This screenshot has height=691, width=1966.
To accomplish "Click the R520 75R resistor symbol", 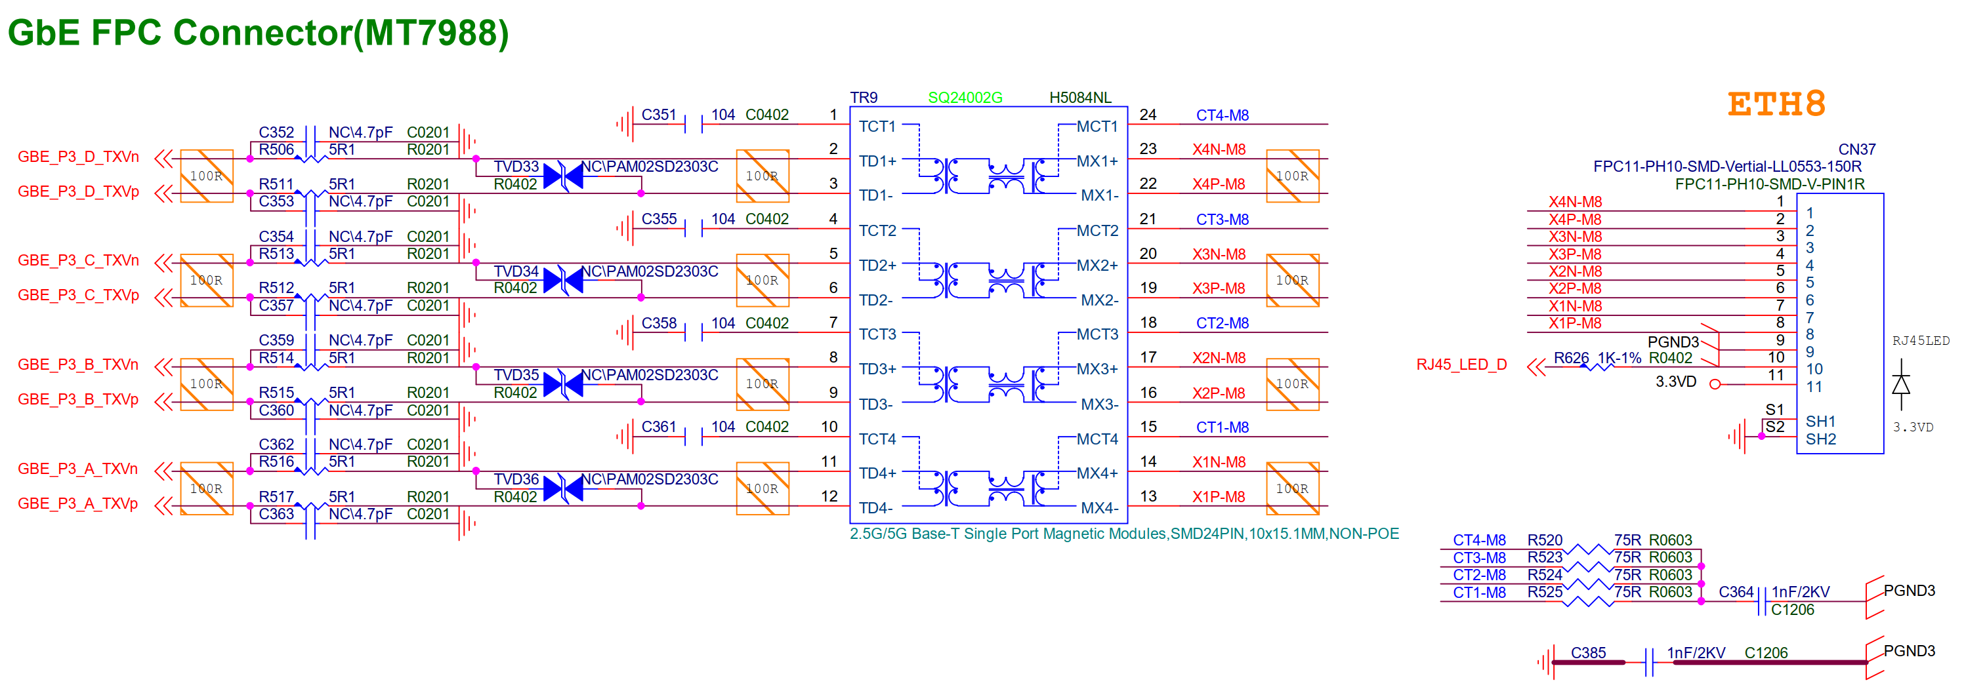I will [x=1587, y=550].
